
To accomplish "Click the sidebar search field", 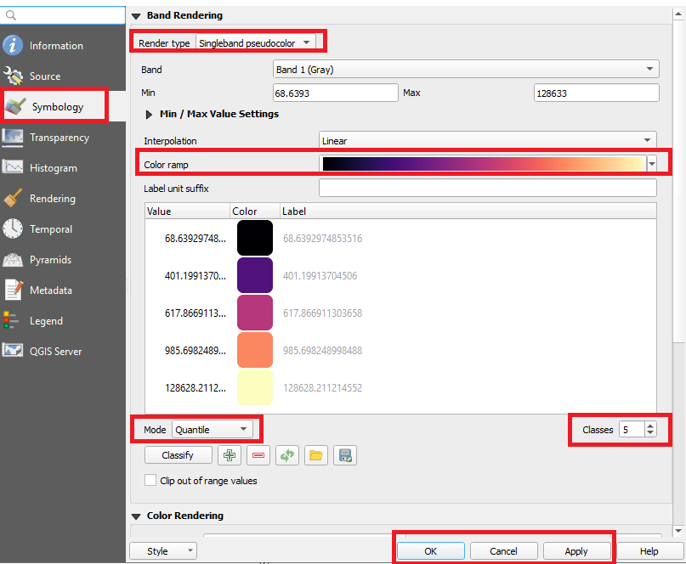I will pos(63,15).
